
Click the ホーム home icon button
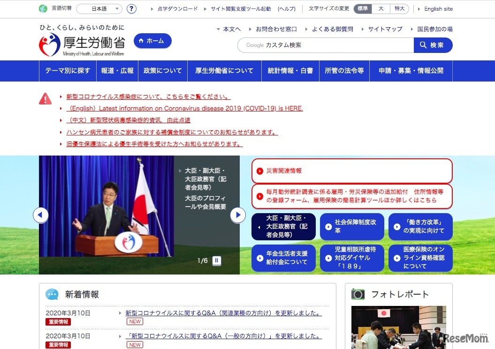pos(152,41)
